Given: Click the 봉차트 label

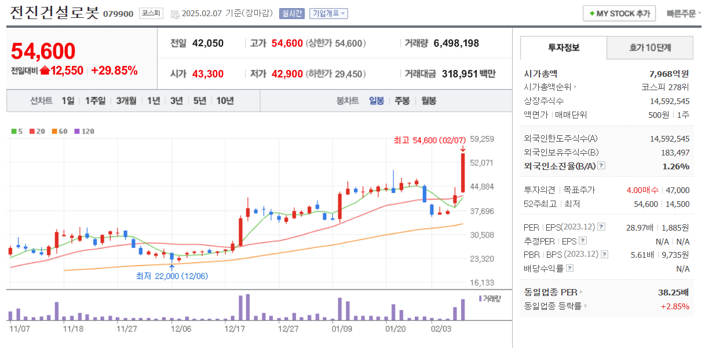Looking at the screenshot, I should (x=348, y=101).
